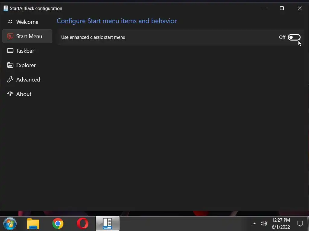Open the Explorer settings section
Viewport: 309px width, 231px height.
[27, 65]
